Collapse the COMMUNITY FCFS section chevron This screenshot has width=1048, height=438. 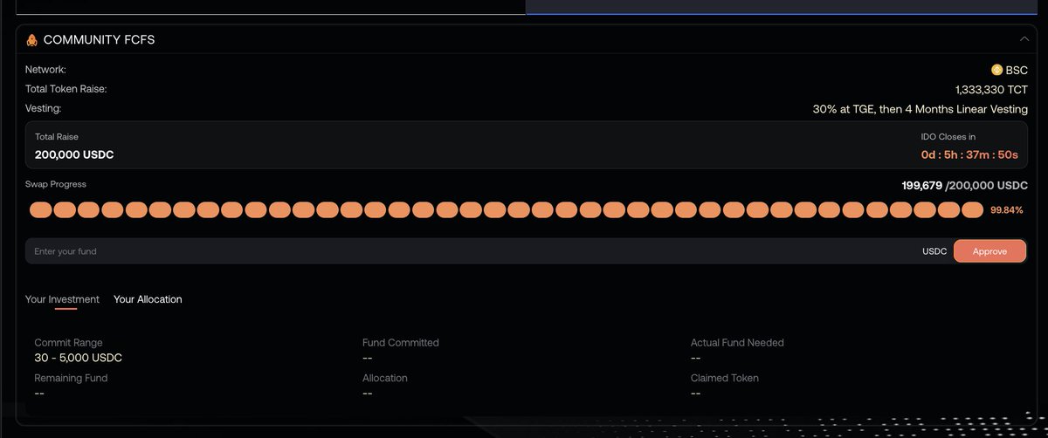click(1024, 39)
